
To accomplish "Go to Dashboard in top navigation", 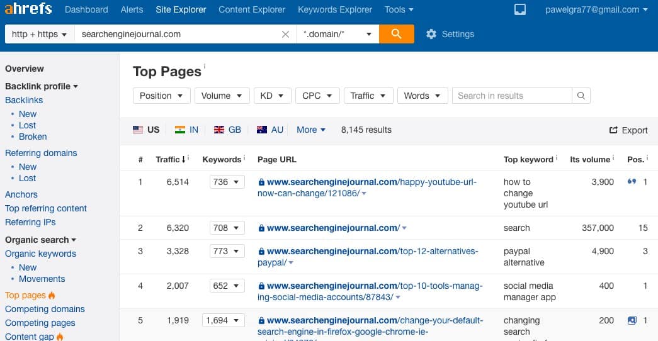I will tap(86, 9).
